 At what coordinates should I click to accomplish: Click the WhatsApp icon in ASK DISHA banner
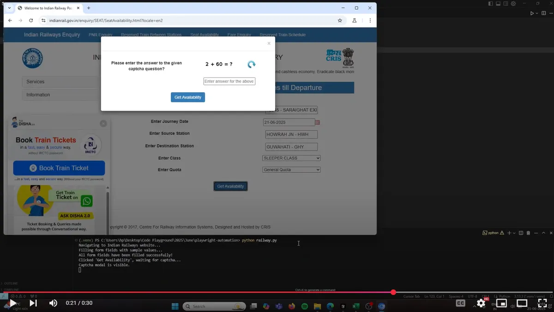tap(86, 201)
